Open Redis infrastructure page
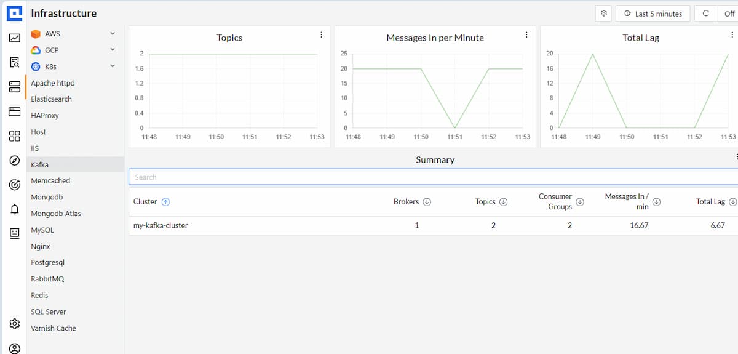Image resolution: width=738 pixels, height=354 pixels. click(x=39, y=295)
